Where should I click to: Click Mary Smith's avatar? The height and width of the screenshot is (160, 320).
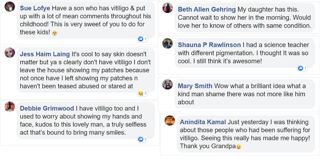pyautogui.click(x=168, y=85)
